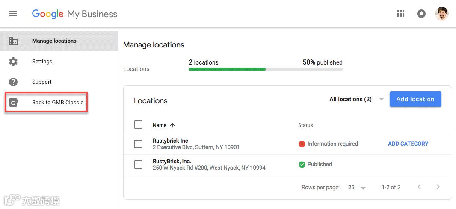
Task: Click the Add location button
Action: (x=415, y=99)
